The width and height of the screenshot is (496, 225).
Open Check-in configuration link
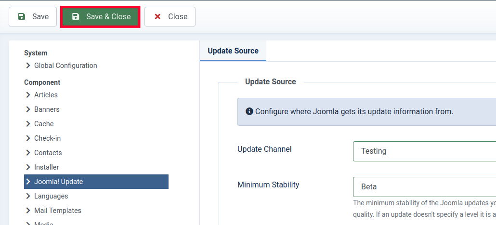[x=47, y=138]
